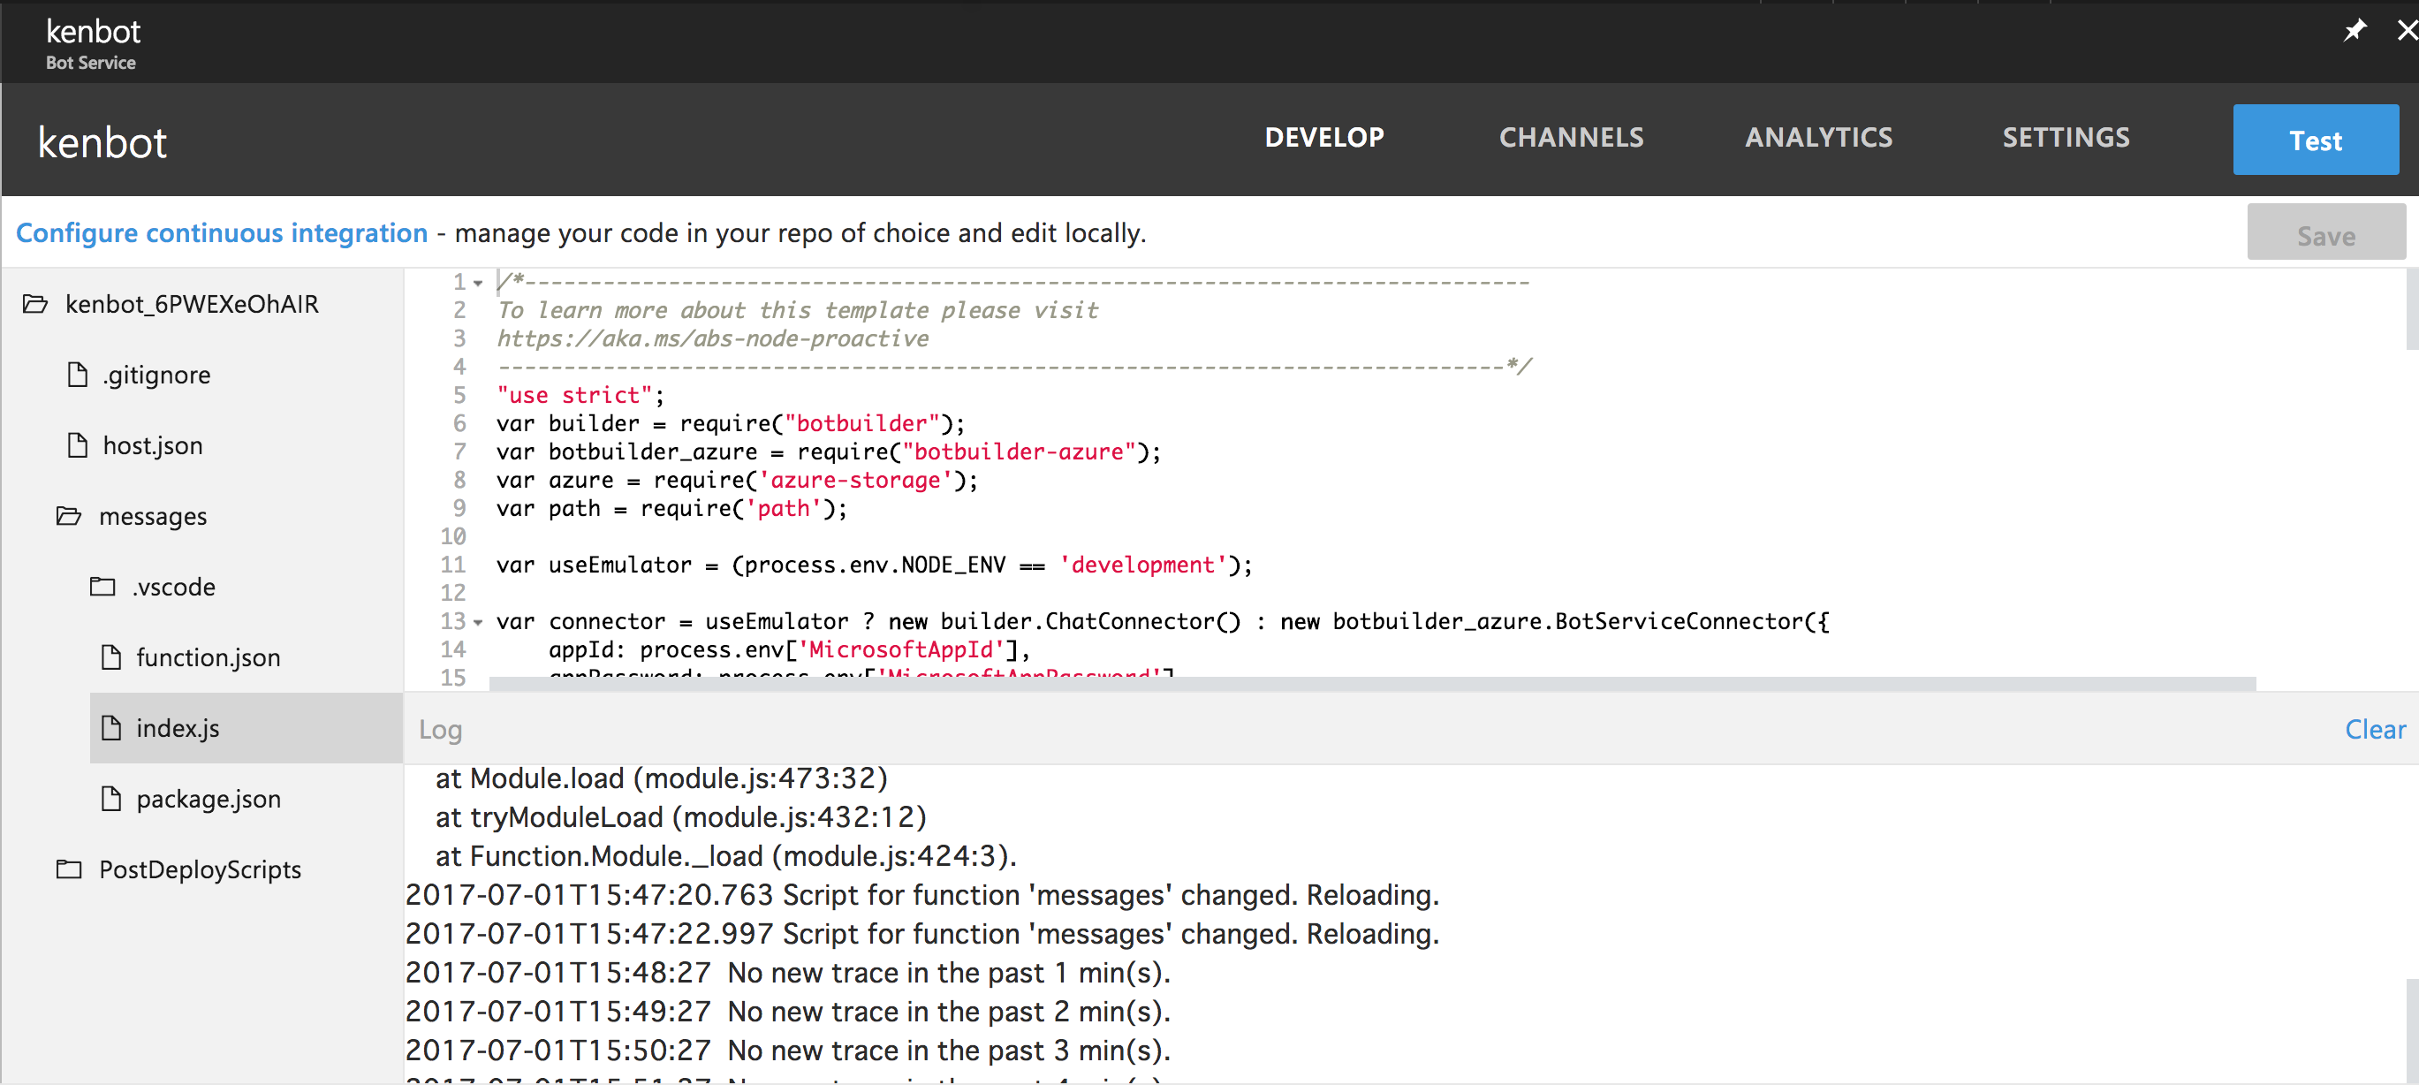This screenshot has height=1085, width=2419.
Task: Click log entry at 15:47:20.763
Action: tap(922, 894)
